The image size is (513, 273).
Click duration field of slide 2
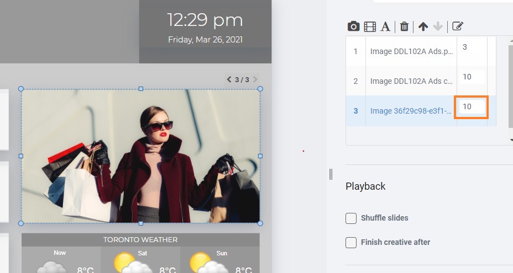click(471, 77)
